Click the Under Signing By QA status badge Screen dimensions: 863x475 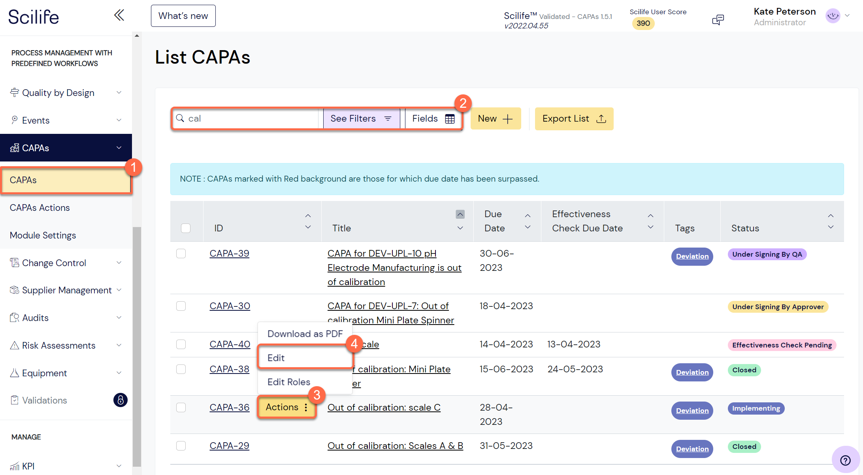tap(767, 254)
